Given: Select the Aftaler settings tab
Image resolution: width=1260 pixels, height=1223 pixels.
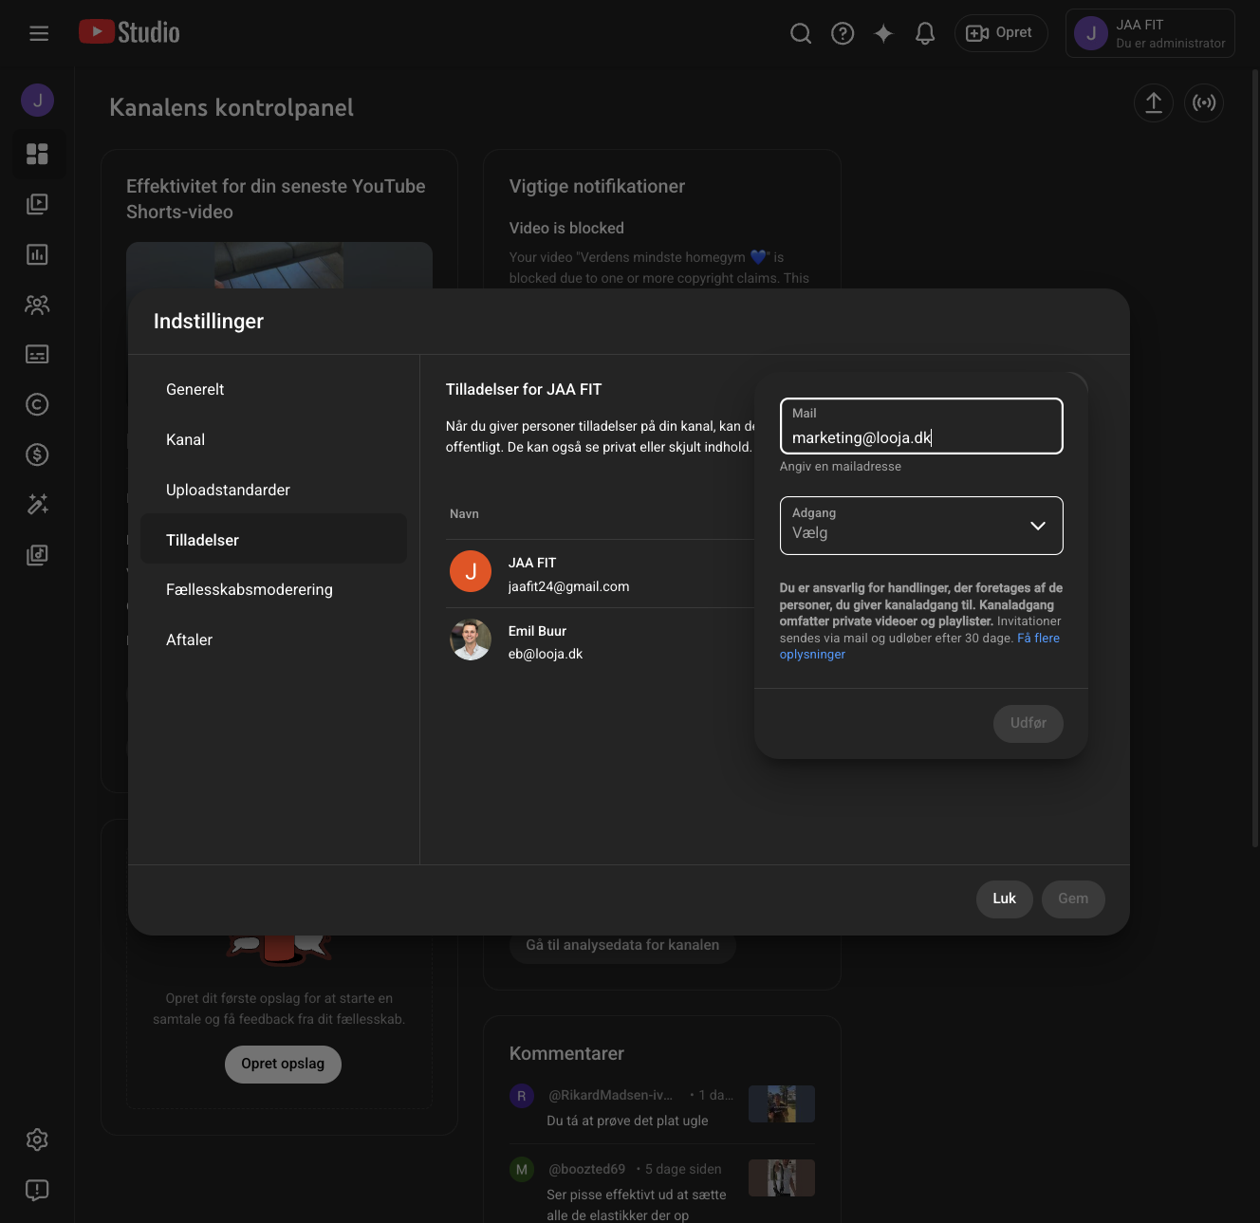Looking at the screenshot, I should coord(273,639).
